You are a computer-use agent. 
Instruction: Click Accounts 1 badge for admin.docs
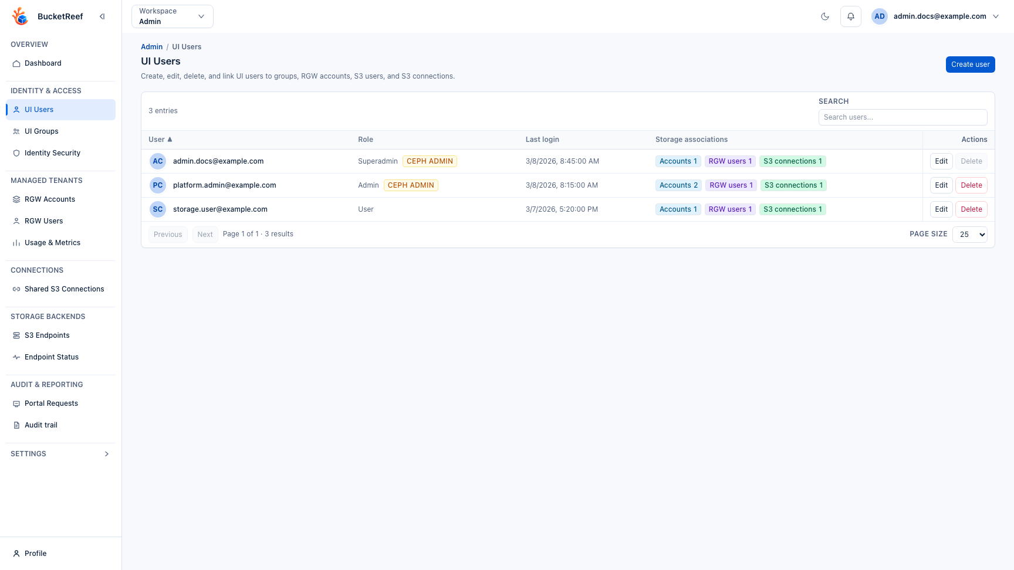tap(678, 161)
